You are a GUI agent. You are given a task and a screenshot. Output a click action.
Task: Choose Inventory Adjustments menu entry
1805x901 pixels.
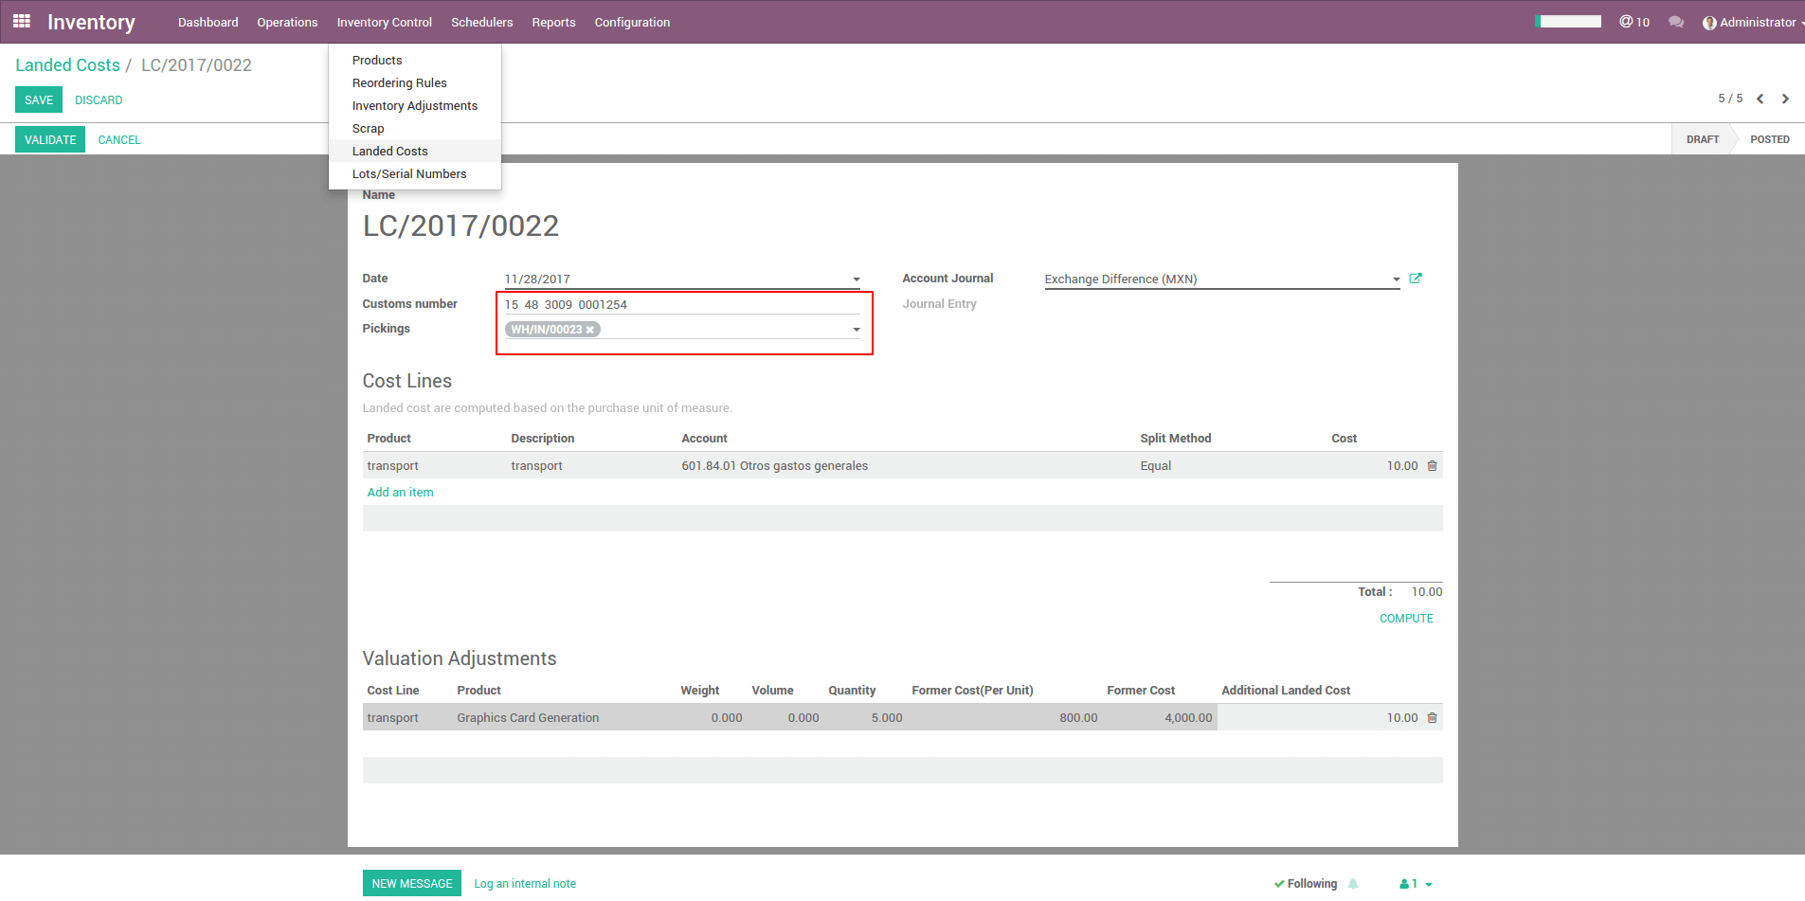coord(414,106)
